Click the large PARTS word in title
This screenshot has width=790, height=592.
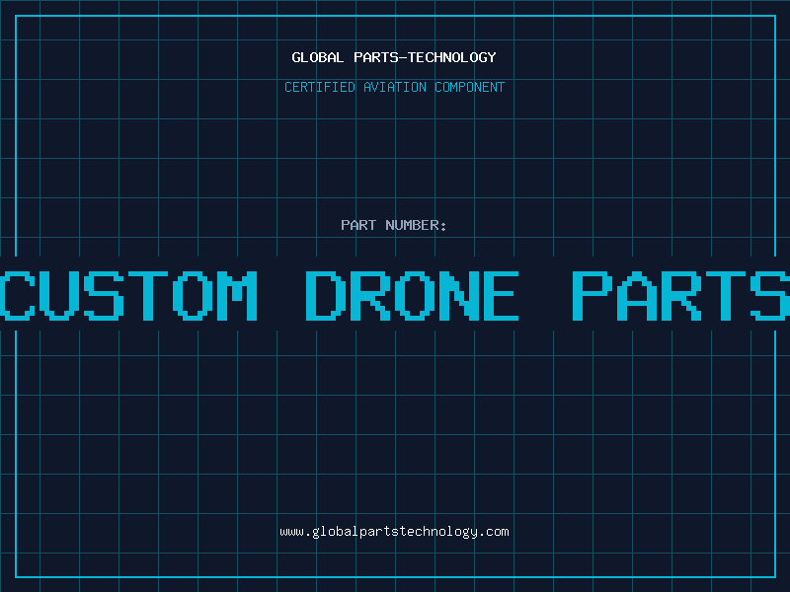click(x=681, y=296)
